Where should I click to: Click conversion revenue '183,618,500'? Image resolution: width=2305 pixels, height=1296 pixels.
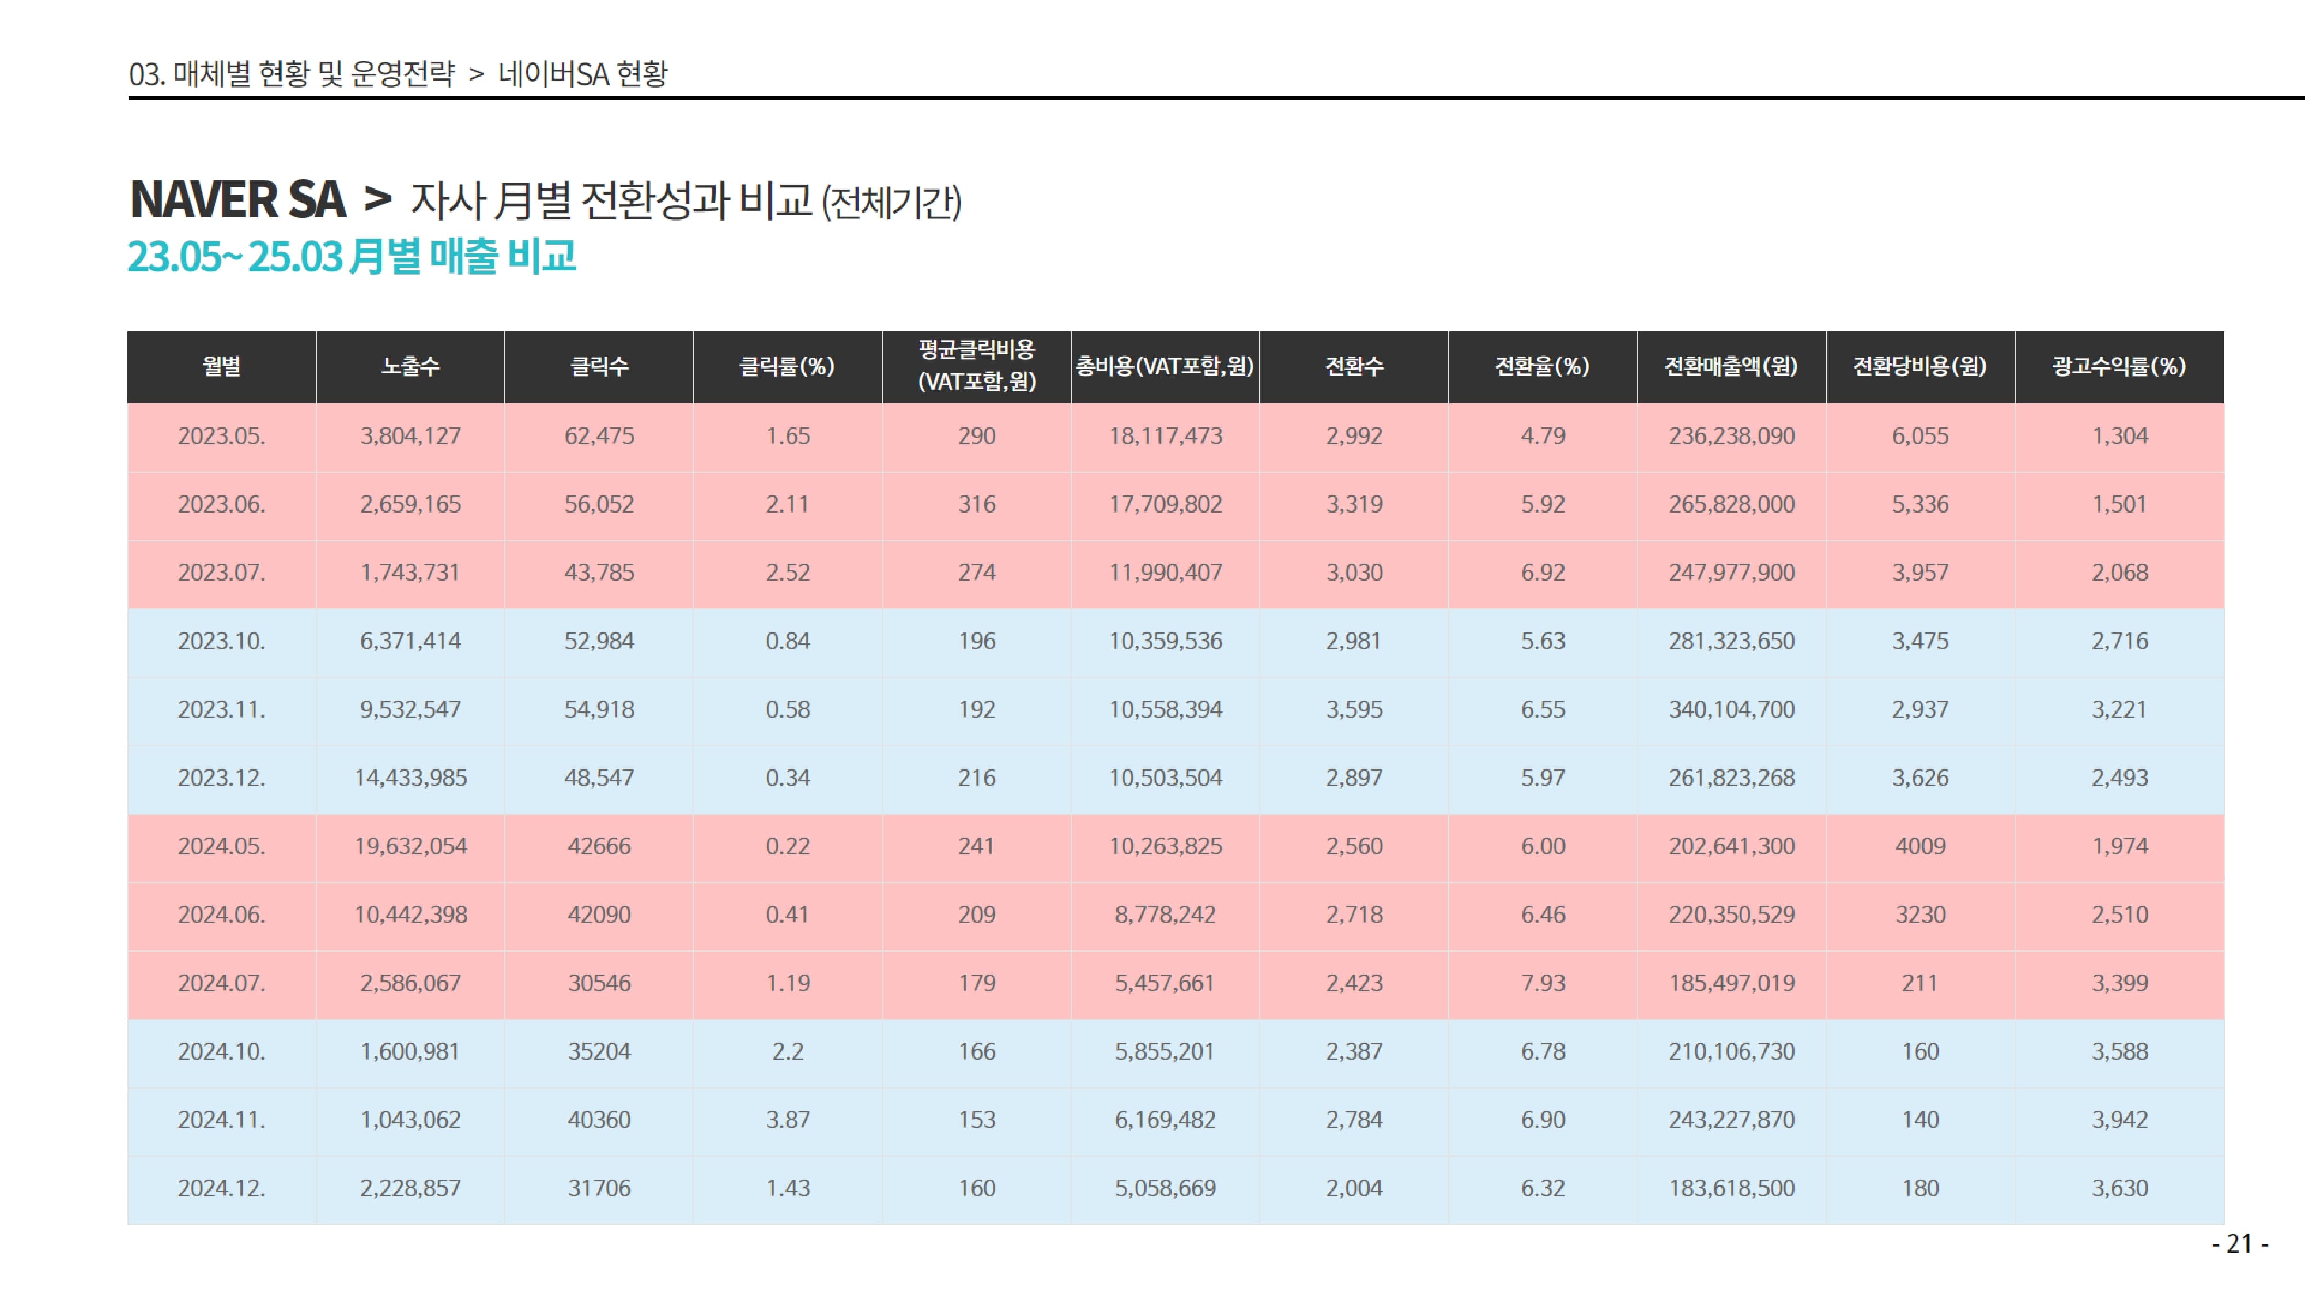(1732, 1189)
